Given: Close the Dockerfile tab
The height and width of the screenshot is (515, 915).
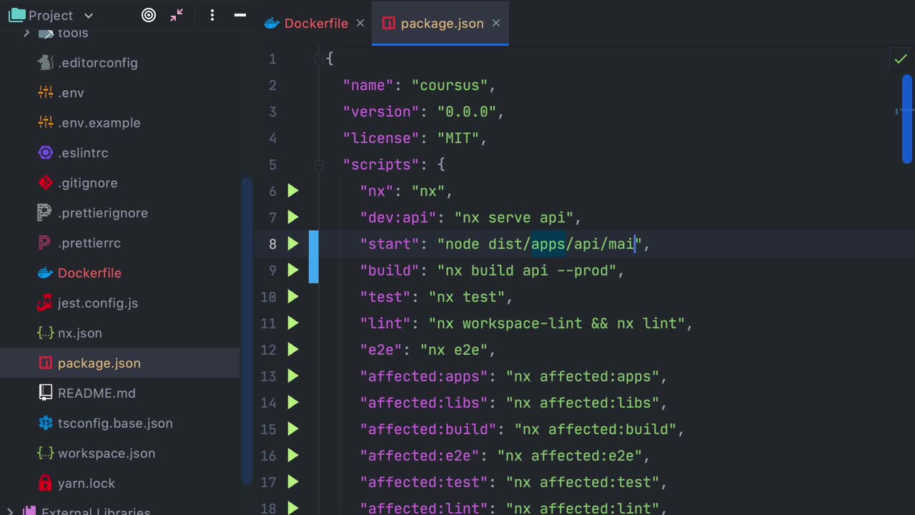Looking at the screenshot, I should (x=360, y=24).
